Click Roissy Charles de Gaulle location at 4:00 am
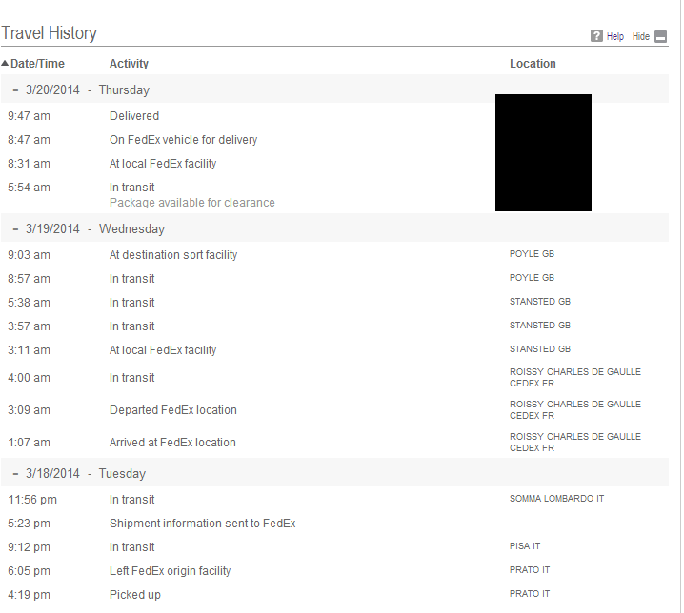This screenshot has width=684, height=613. click(x=575, y=378)
